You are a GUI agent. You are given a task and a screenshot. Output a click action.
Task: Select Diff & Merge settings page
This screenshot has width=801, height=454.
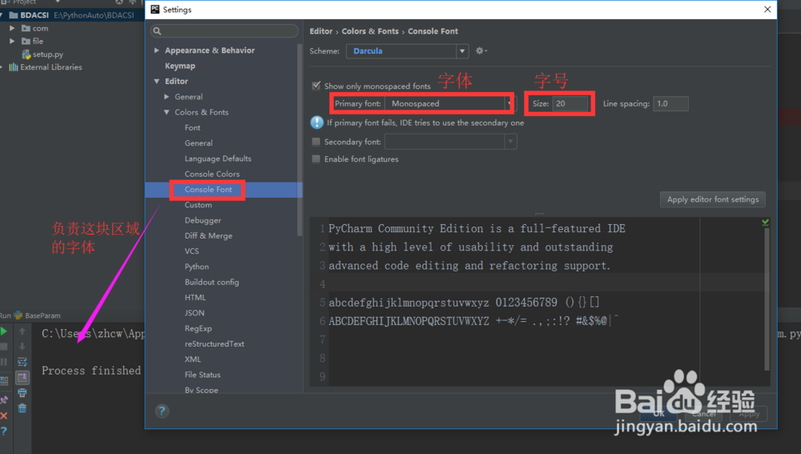[x=208, y=235]
